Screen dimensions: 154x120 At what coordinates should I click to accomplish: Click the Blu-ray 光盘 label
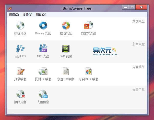[43, 33]
